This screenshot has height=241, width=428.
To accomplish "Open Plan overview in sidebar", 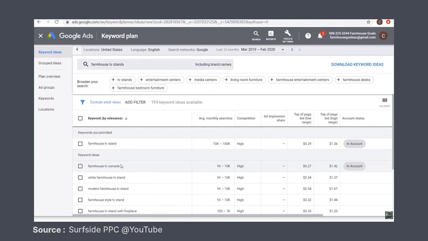I will (49, 77).
